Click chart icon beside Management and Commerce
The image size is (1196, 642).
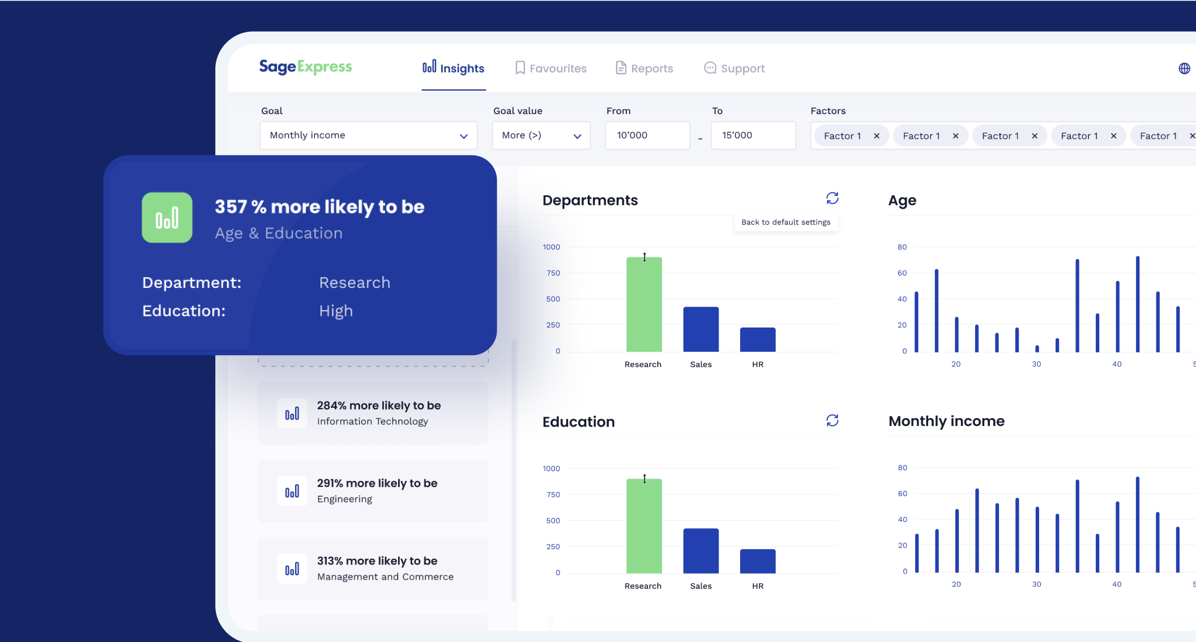click(292, 569)
